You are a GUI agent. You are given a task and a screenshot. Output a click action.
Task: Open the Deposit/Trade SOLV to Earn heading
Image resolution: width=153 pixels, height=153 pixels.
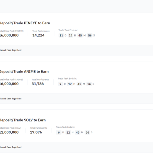coord(23,120)
